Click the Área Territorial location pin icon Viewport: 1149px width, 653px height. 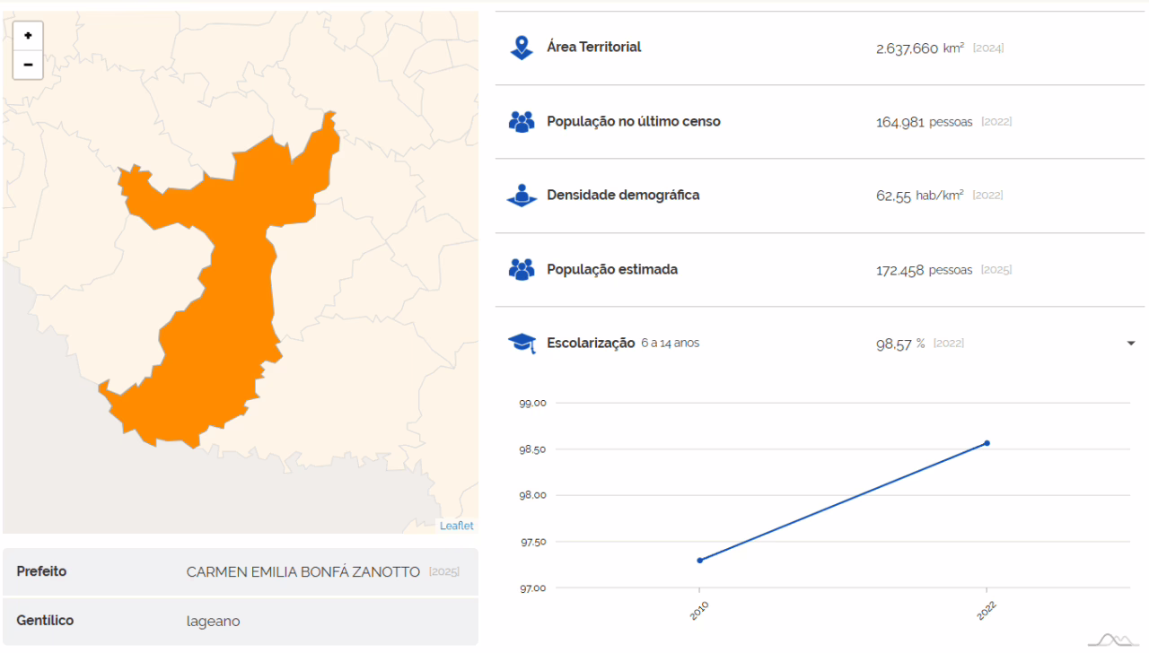pyautogui.click(x=522, y=48)
